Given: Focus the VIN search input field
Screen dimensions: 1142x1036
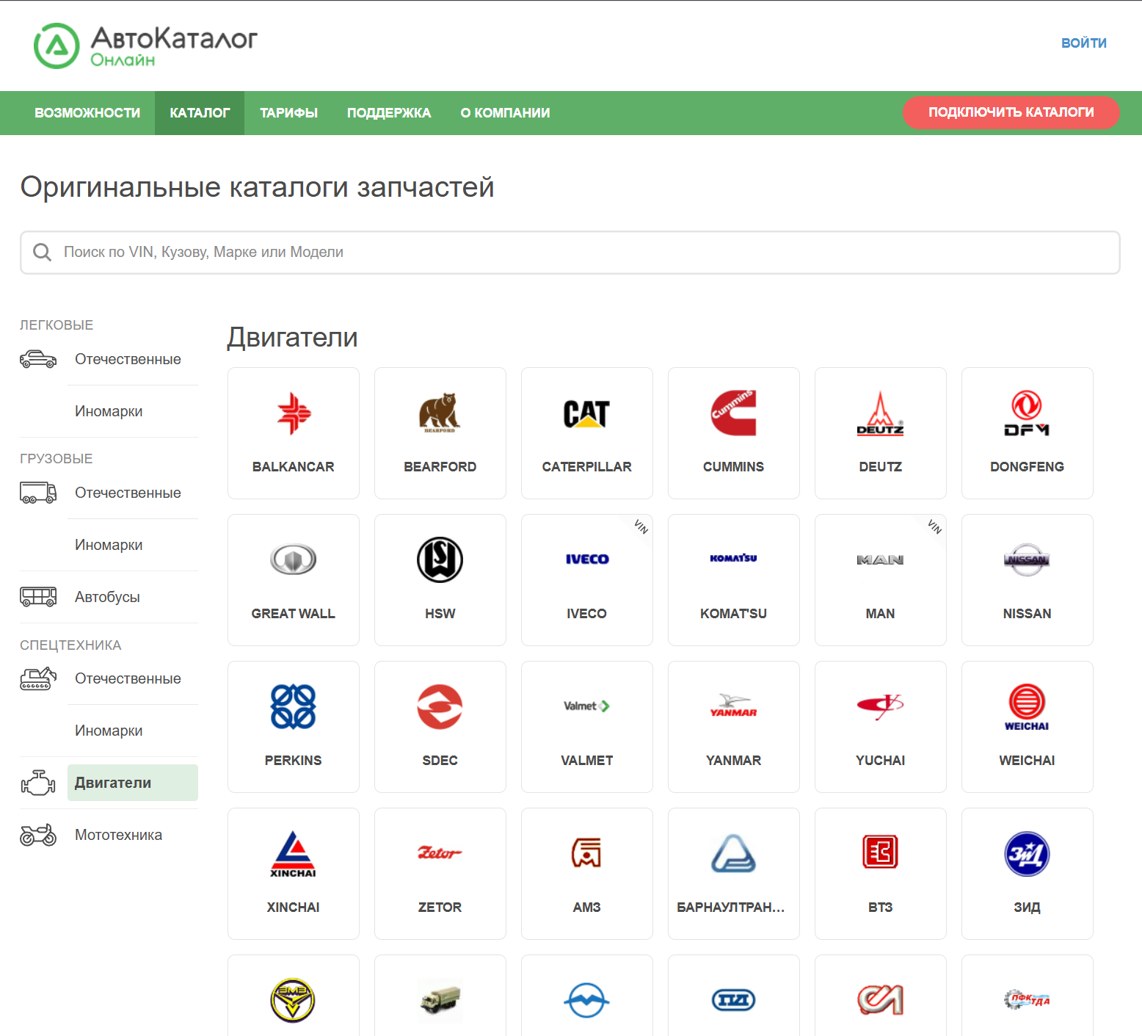Looking at the screenshot, I should pyautogui.click(x=570, y=253).
